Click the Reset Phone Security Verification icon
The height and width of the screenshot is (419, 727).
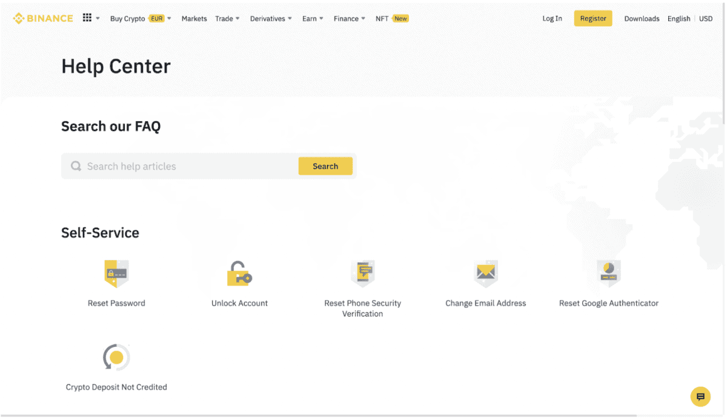[x=362, y=274]
